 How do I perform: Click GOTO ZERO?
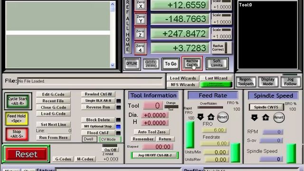pos(151,64)
